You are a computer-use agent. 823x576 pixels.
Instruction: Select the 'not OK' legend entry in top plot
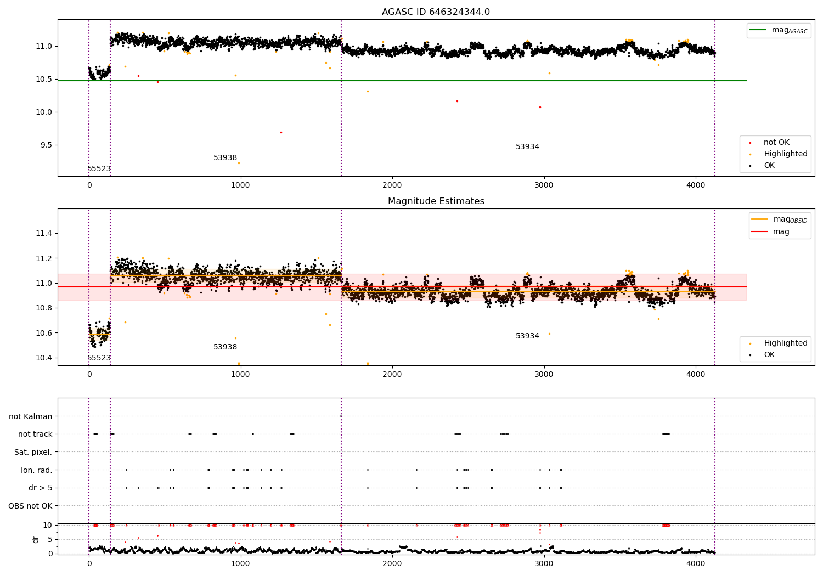776,143
